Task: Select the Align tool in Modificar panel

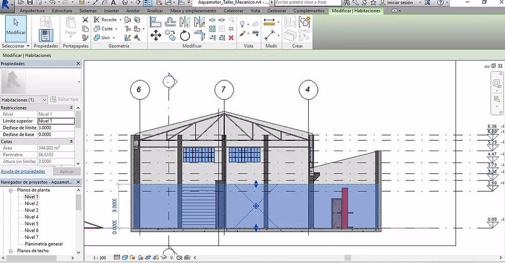Action: pos(156,22)
